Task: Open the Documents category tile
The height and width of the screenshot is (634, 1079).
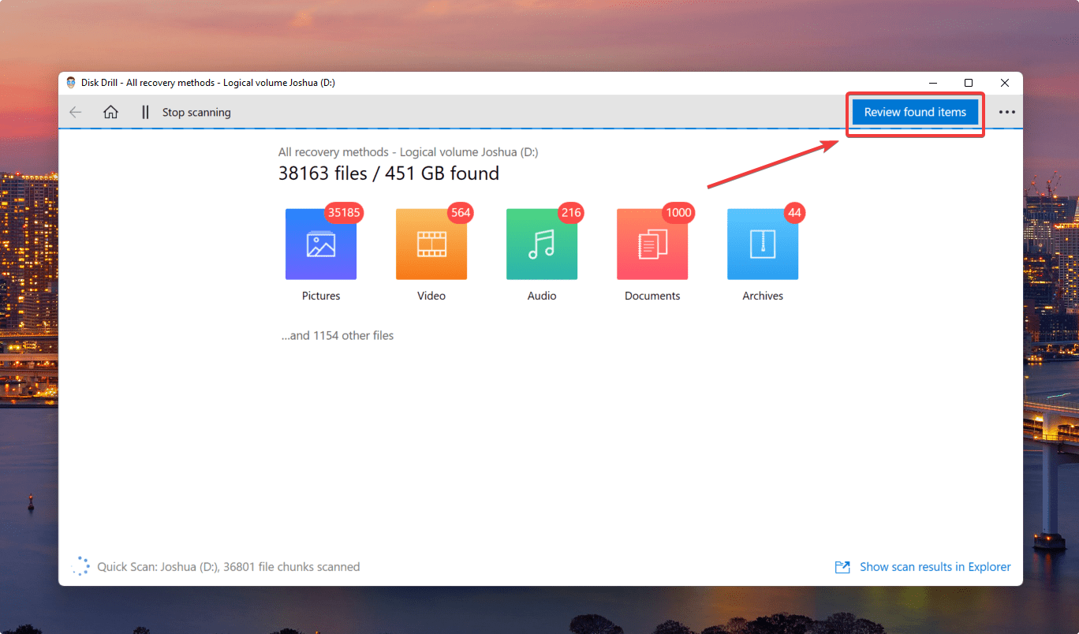Action: pos(652,244)
